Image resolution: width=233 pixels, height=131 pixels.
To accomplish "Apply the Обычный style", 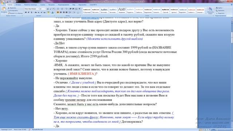I will coord(87,11).
